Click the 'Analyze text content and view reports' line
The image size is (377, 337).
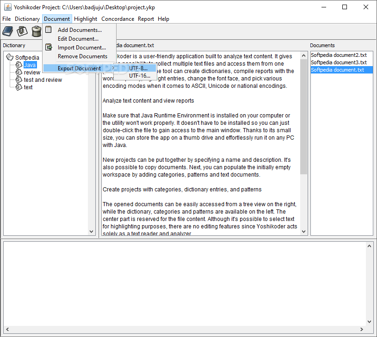[x=148, y=101]
